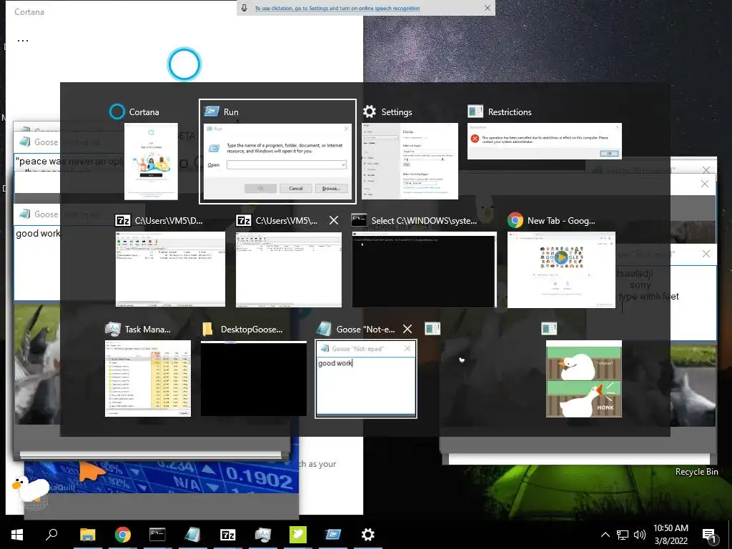Click the Run dialog Open input field

283,165
